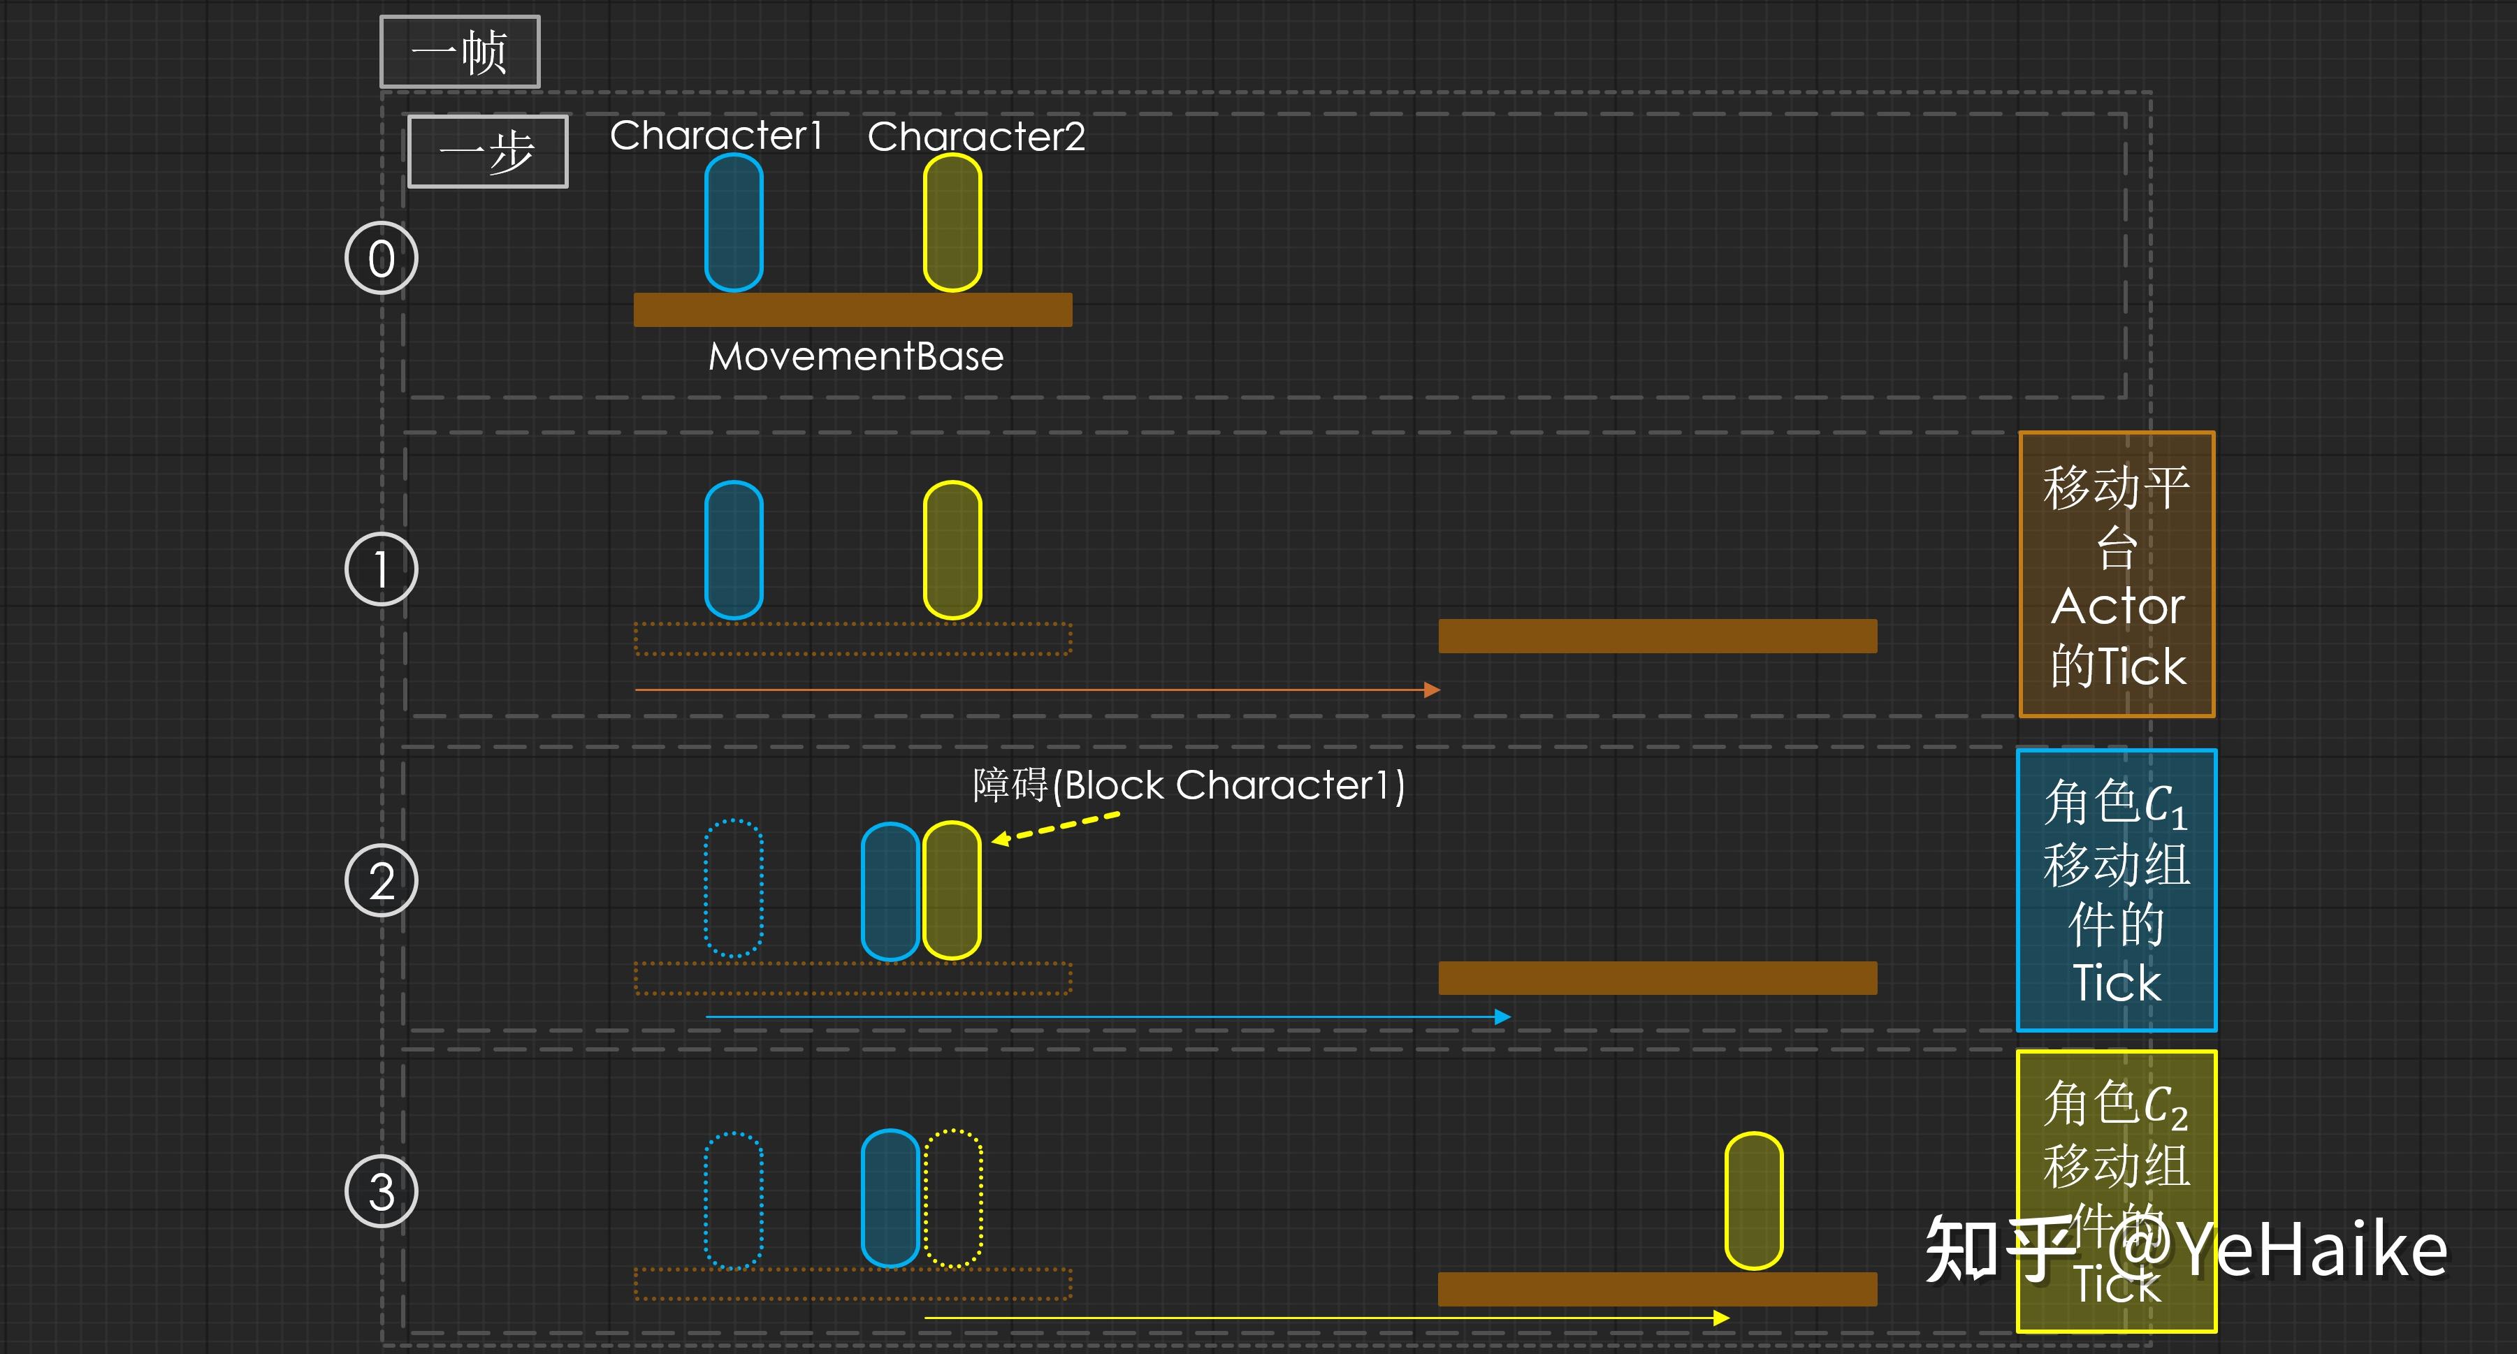Click the dotted blue capsule outline in step 2
The image size is (2517, 1354).
733,888
